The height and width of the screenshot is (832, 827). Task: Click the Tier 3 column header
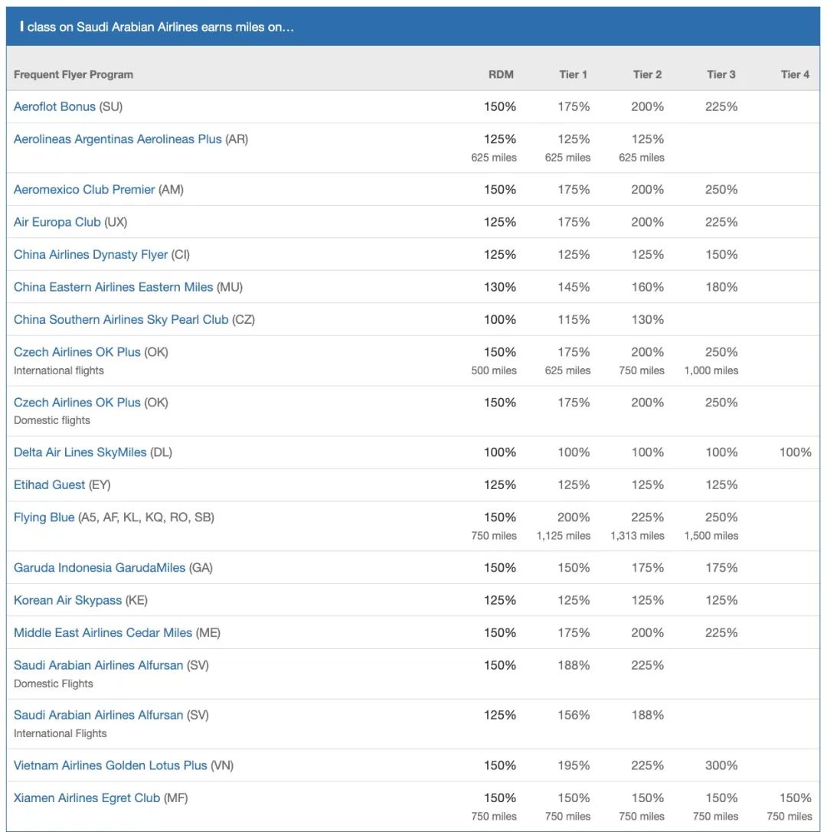(x=721, y=75)
